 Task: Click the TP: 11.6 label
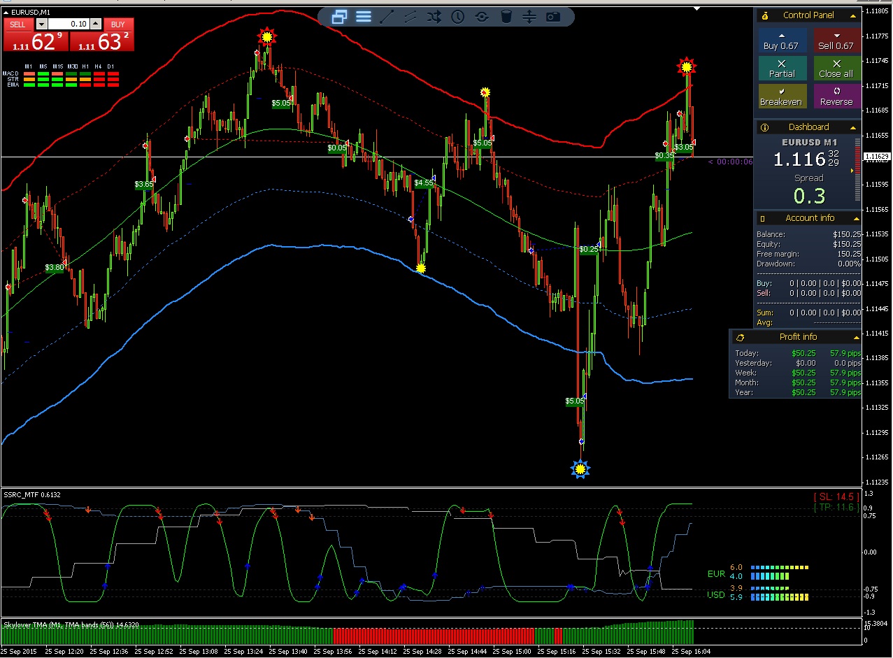click(x=836, y=507)
